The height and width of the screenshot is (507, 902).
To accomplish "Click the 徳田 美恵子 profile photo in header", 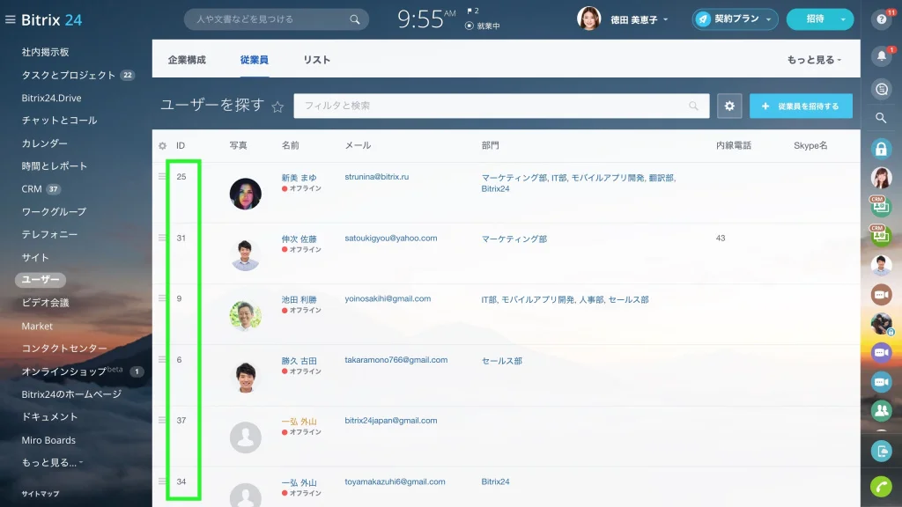I will click(x=589, y=19).
